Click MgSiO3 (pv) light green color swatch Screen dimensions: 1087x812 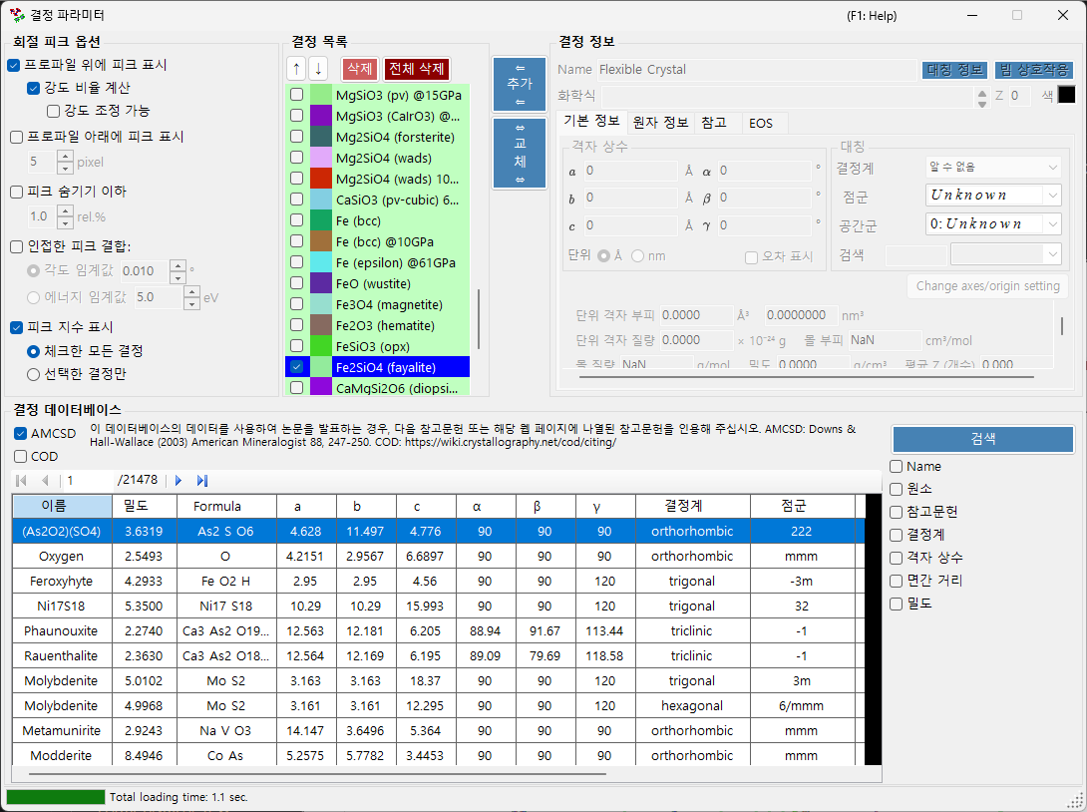click(x=320, y=95)
